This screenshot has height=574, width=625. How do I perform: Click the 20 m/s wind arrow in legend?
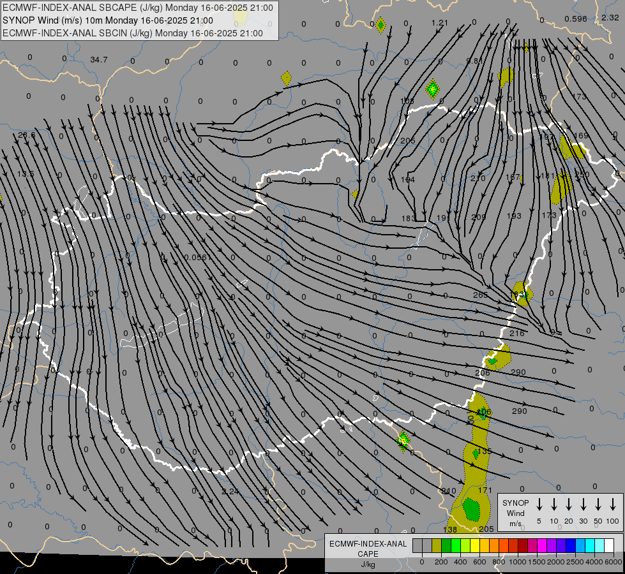[569, 504]
